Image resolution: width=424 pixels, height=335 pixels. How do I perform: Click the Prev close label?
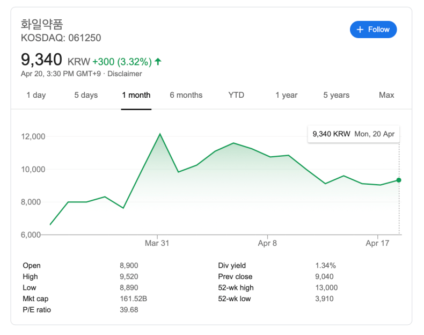click(x=235, y=276)
